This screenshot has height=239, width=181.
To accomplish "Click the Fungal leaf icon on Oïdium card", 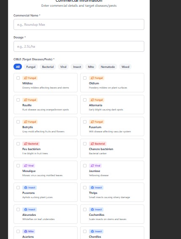I will point(92,78).
